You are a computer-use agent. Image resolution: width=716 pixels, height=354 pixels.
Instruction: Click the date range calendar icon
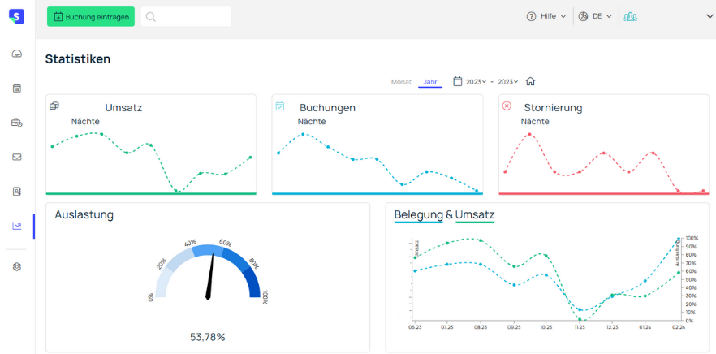pyautogui.click(x=458, y=81)
